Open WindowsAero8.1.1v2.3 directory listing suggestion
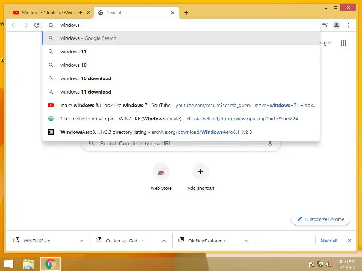This screenshot has height=271, width=362. [x=181, y=132]
